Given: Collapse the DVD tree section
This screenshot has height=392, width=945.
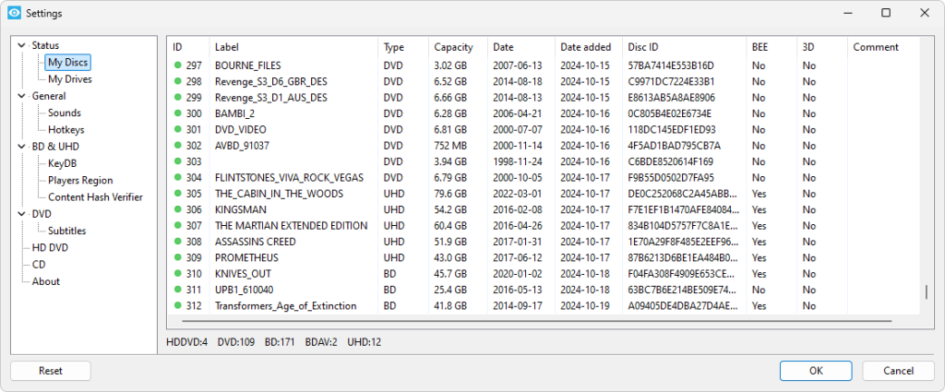Looking at the screenshot, I should tap(22, 214).
